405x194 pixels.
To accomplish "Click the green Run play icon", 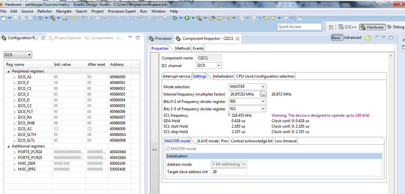I will [187, 18].
